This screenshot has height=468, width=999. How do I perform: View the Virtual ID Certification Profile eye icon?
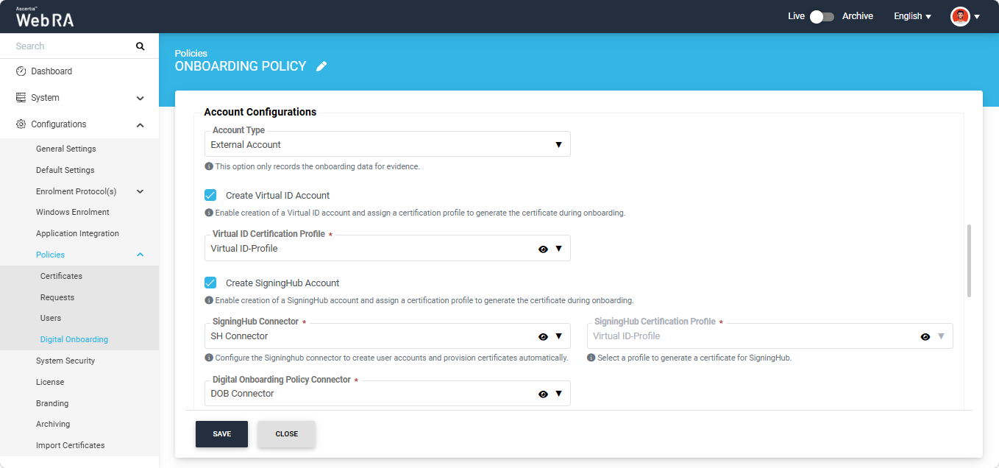(543, 249)
